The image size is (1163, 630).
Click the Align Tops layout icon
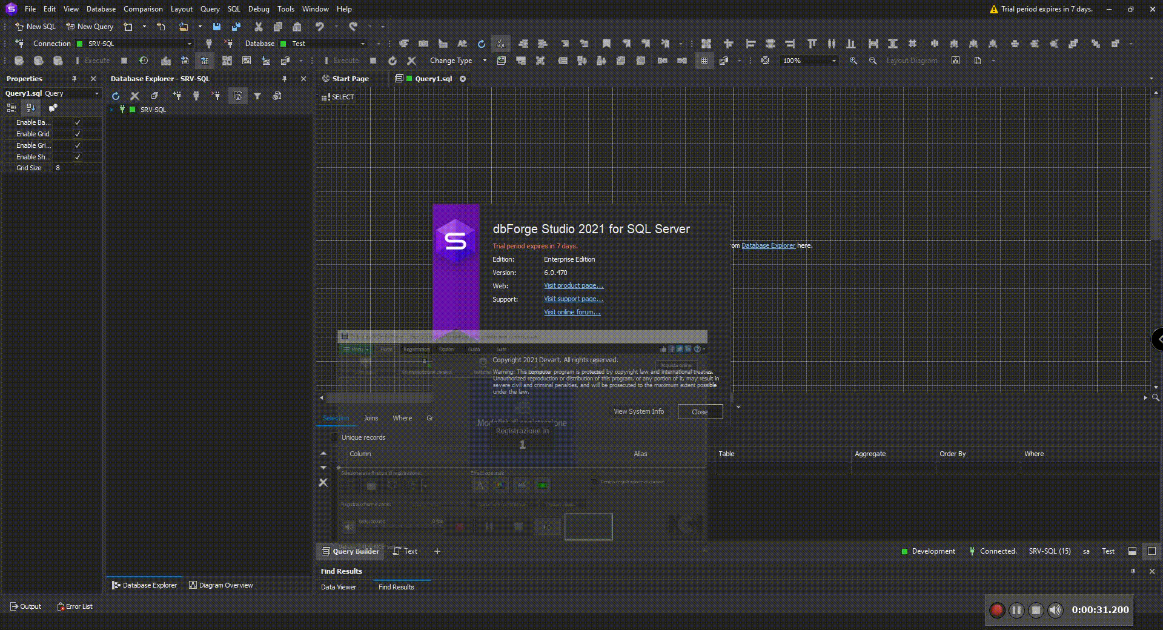click(812, 44)
